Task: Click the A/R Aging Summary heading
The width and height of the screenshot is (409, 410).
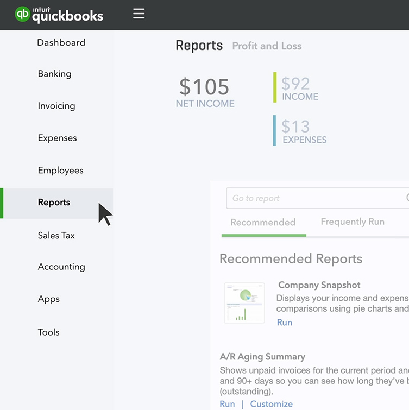Action: (x=262, y=357)
